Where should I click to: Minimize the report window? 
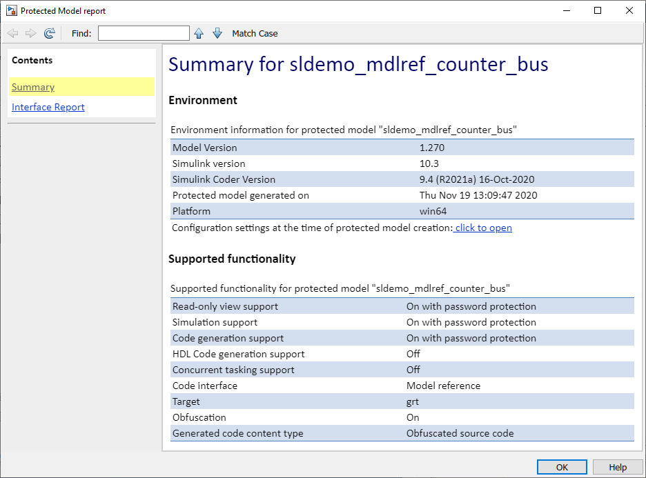click(x=567, y=11)
